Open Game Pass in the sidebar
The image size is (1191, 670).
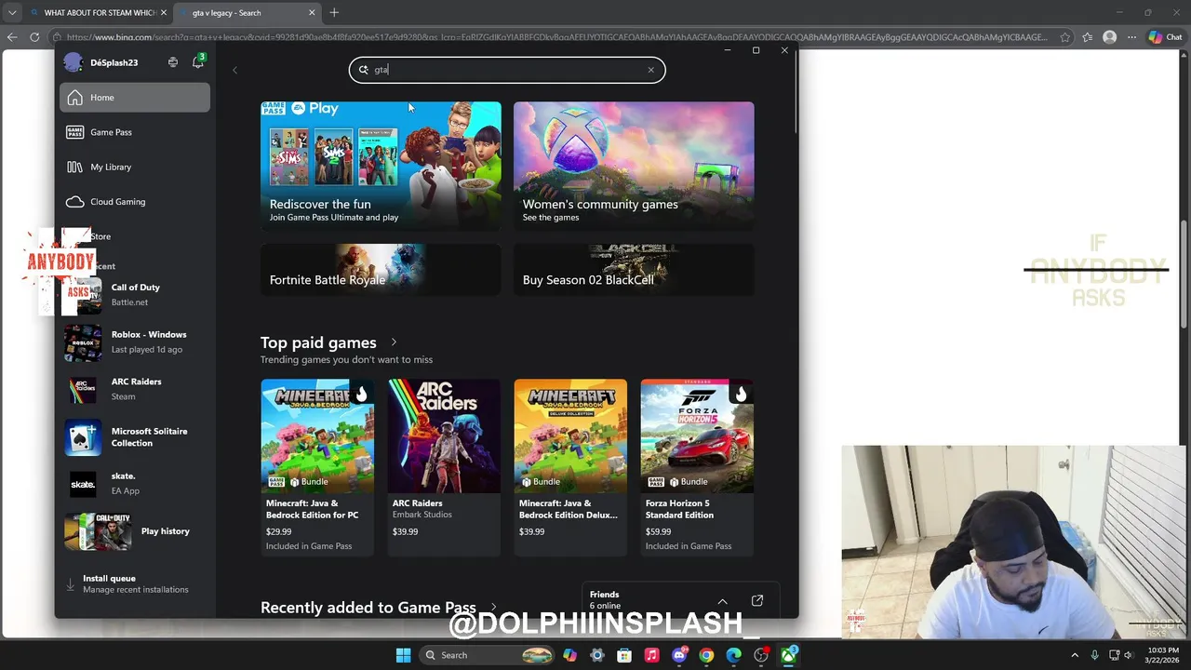pyautogui.click(x=135, y=132)
